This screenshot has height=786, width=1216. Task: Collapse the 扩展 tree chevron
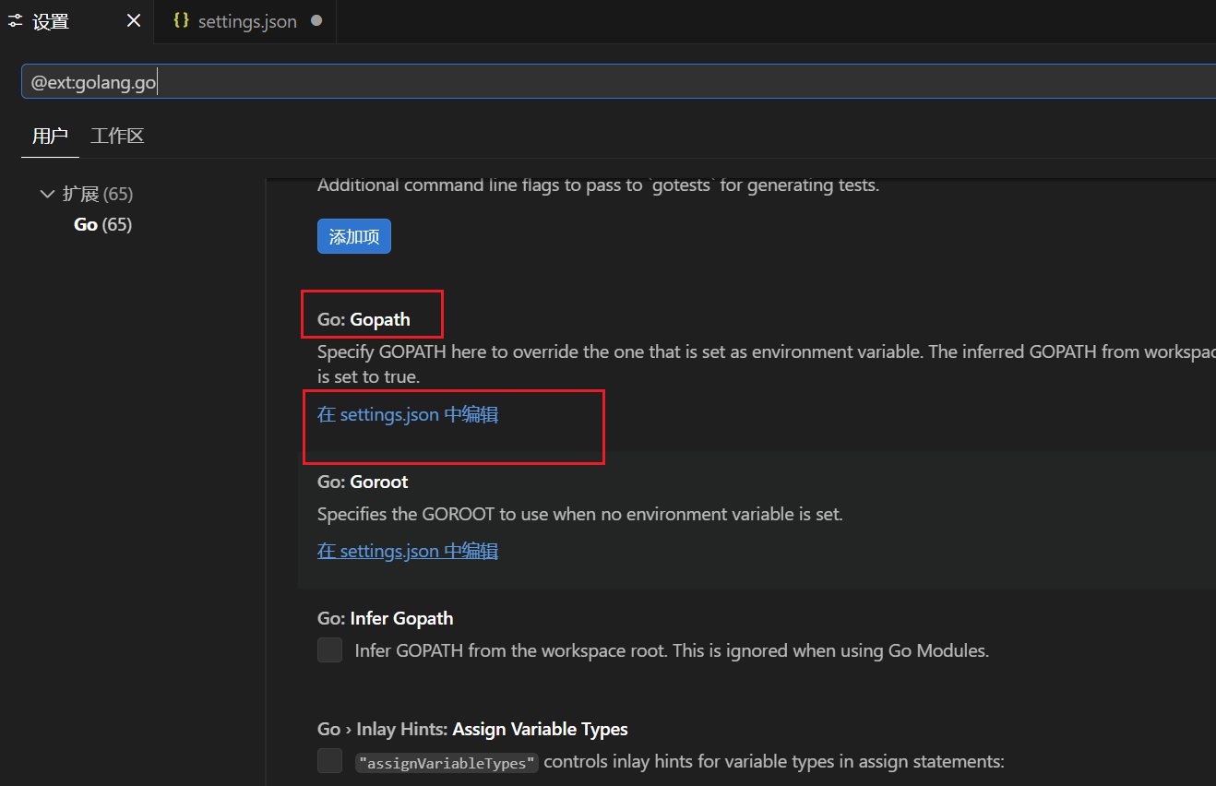tap(47, 195)
